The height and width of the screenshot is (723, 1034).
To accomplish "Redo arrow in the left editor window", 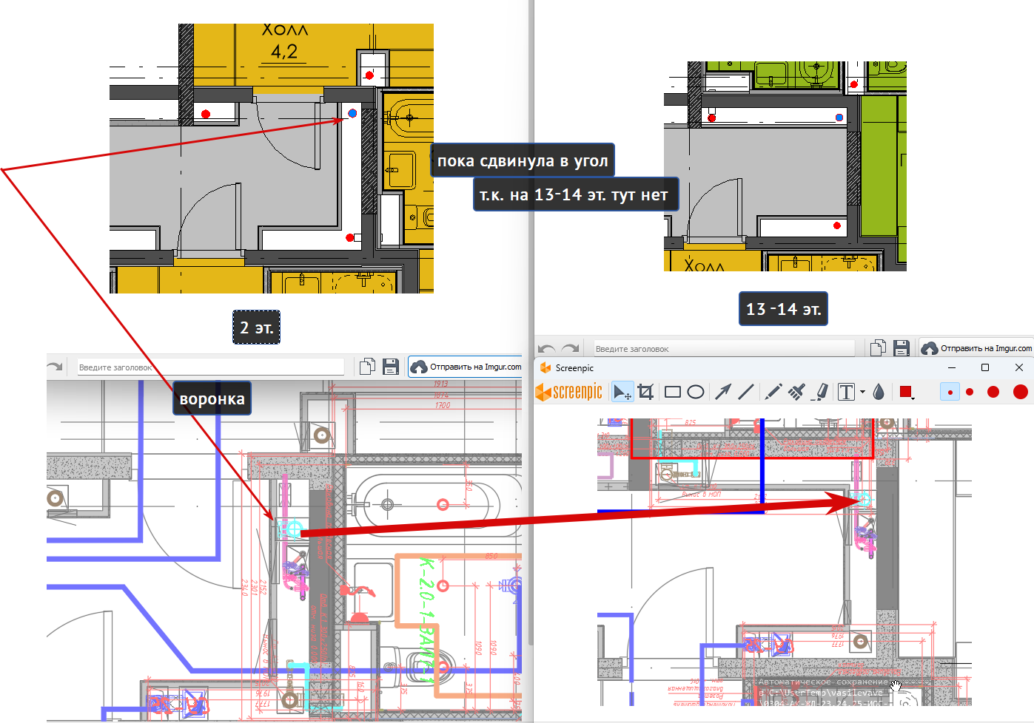I will 54,367.
